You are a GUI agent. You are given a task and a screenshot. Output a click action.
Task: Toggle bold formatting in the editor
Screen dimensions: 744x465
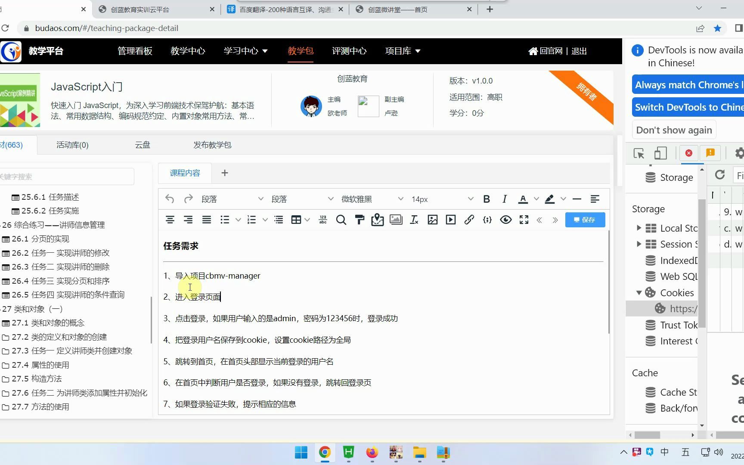tap(487, 199)
